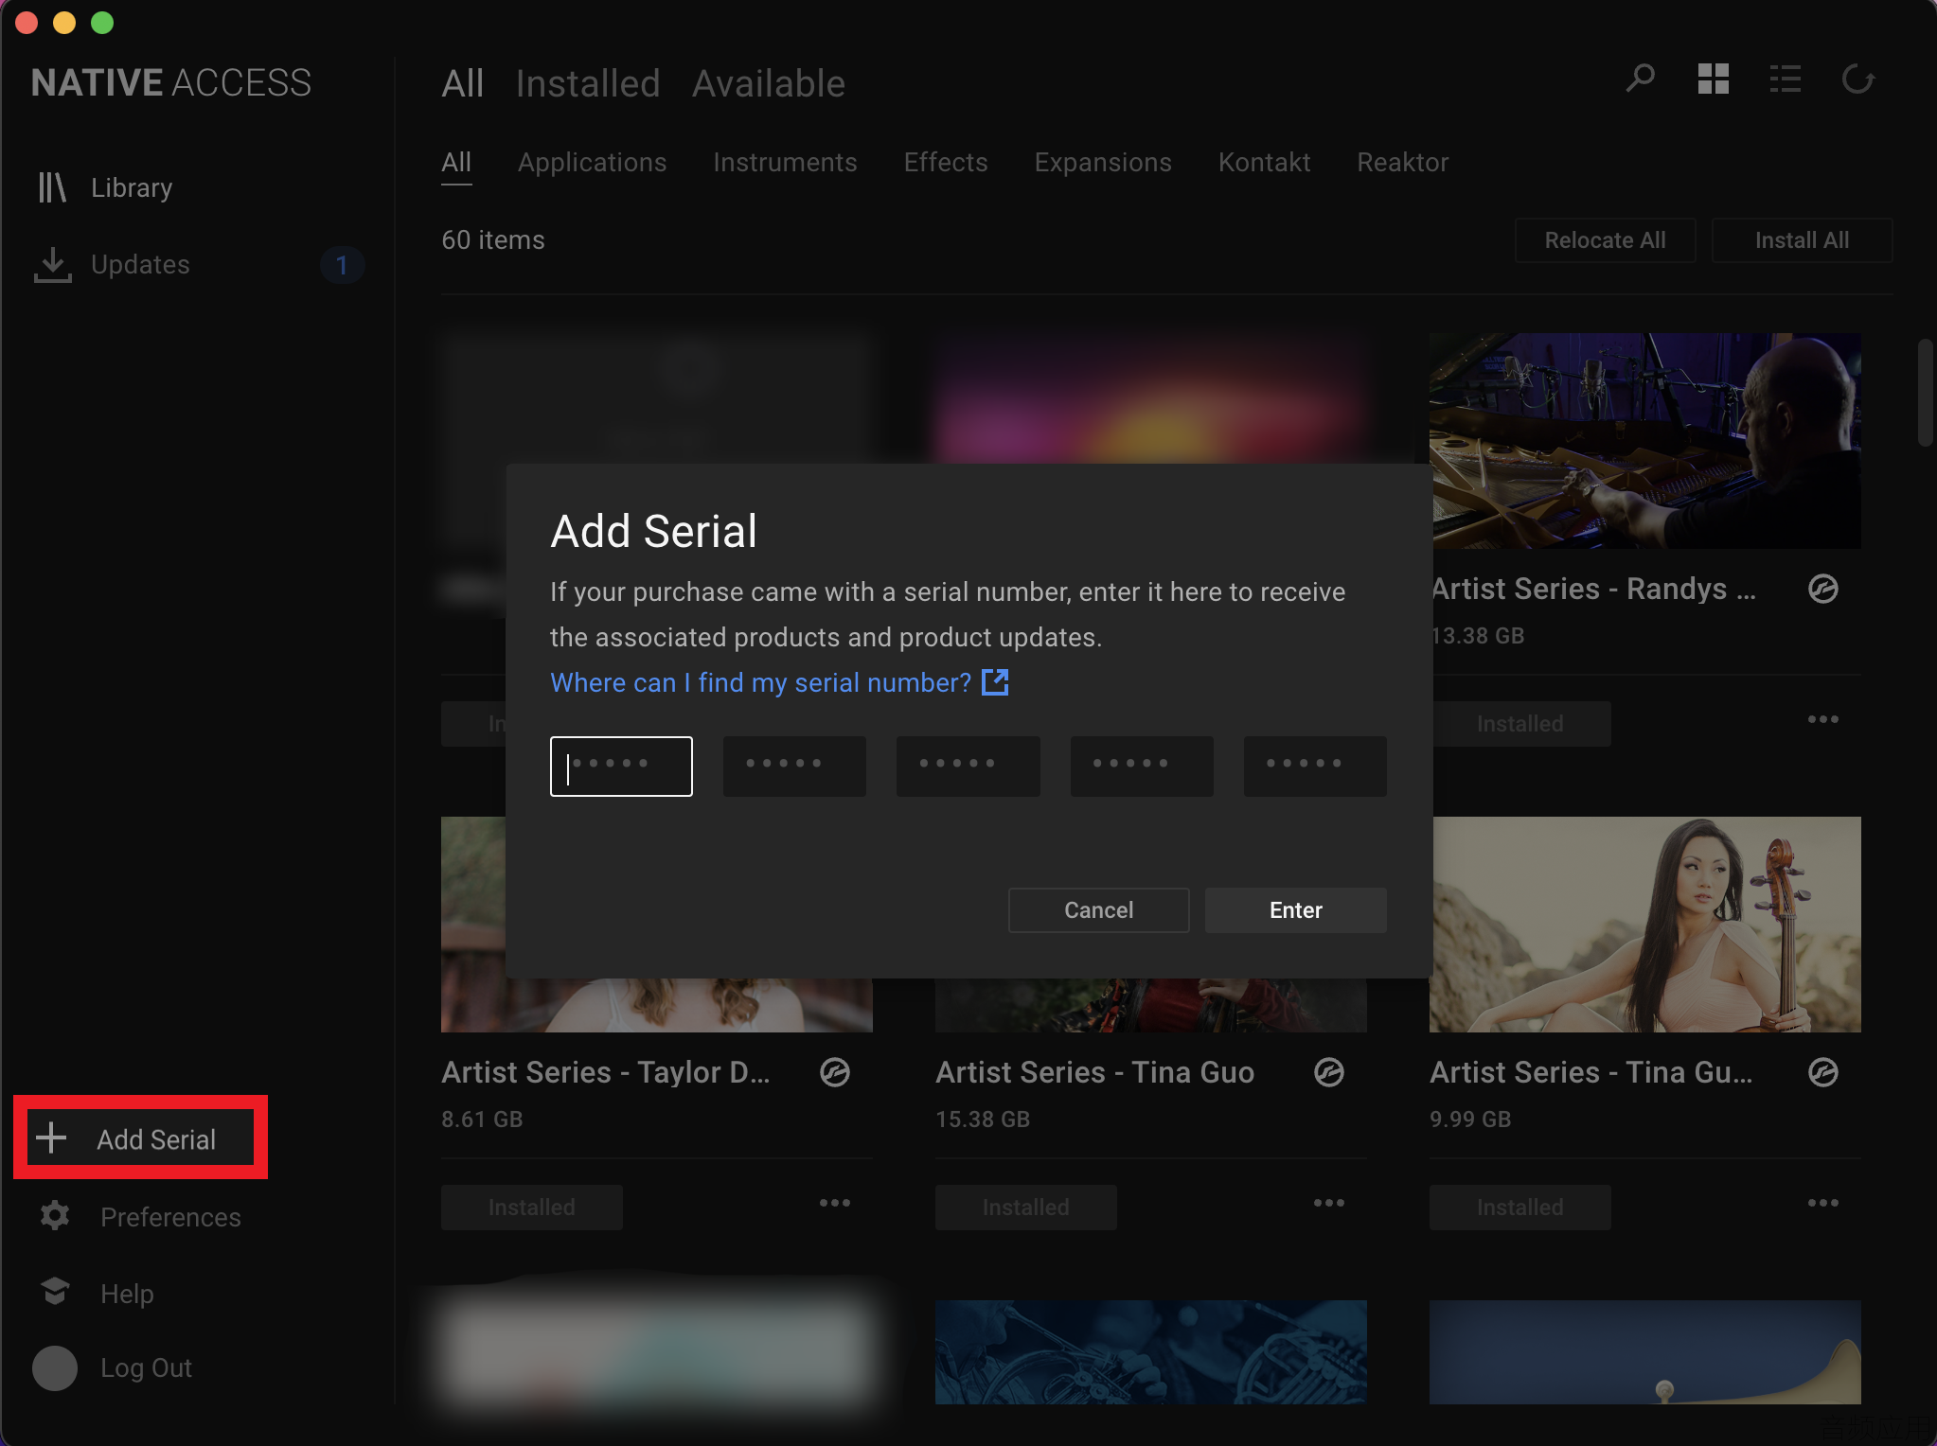Click the NATIVE ACCESS logo
The width and height of the screenshot is (1937, 1446).
[170, 83]
